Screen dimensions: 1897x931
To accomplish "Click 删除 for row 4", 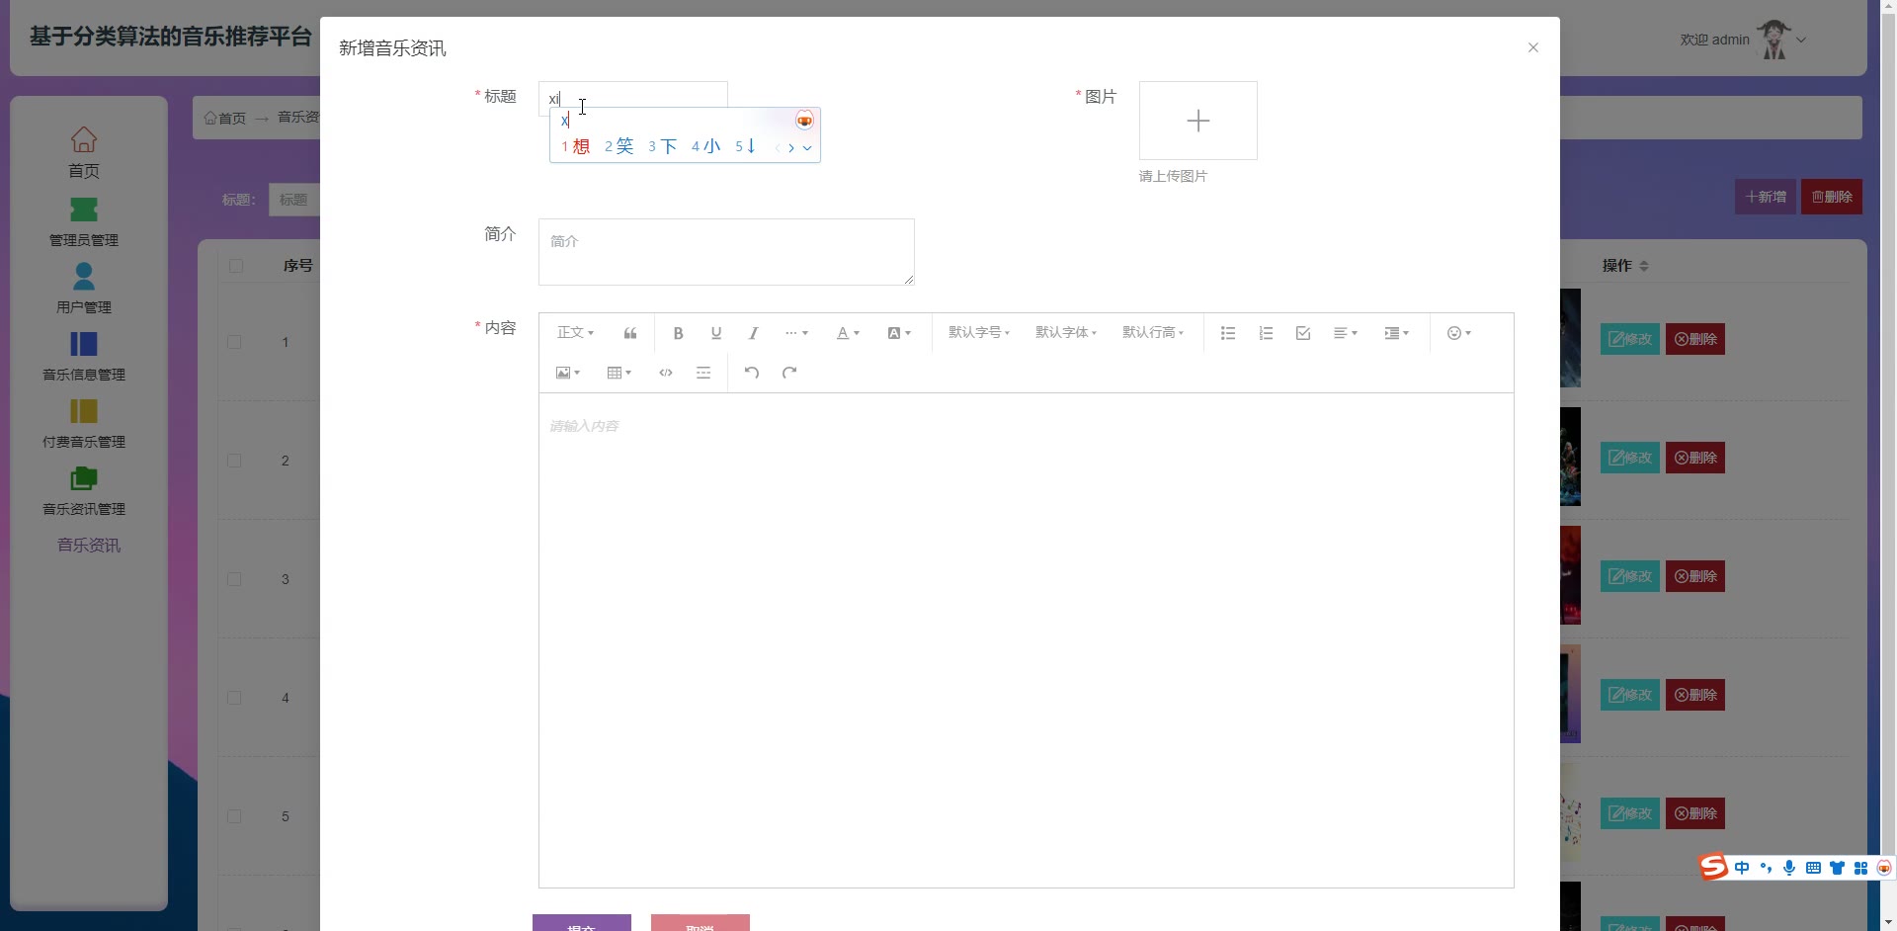I will [x=1695, y=695].
